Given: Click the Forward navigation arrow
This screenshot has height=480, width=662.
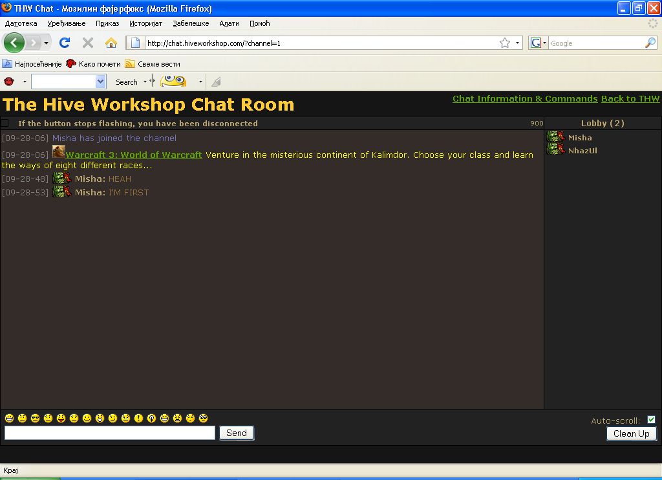Looking at the screenshot, I should point(34,43).
